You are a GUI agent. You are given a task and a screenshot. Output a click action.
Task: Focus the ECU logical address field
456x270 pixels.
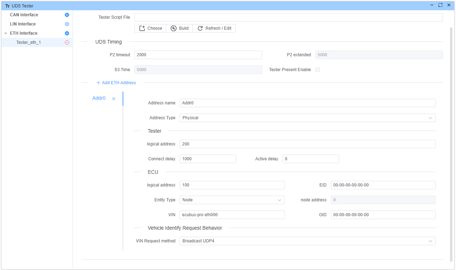coord(232,185)
